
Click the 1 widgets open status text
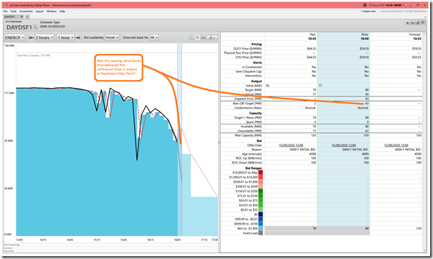[368, 11]
